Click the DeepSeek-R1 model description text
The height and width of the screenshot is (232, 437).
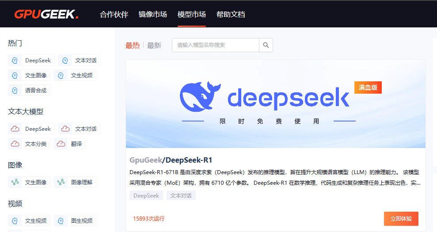click(x=275, y=178)
